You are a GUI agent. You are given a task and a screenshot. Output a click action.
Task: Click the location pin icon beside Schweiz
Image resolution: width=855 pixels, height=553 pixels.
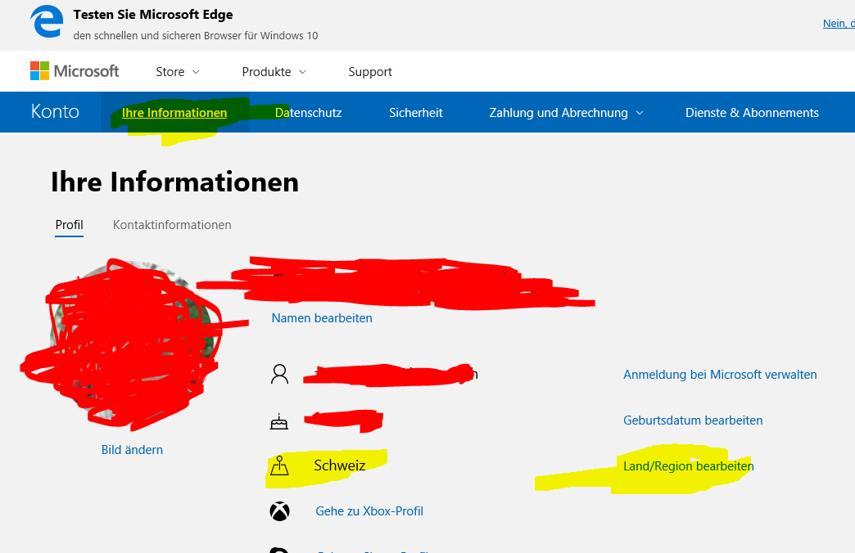pyautogui.click(x=279, y=465)
